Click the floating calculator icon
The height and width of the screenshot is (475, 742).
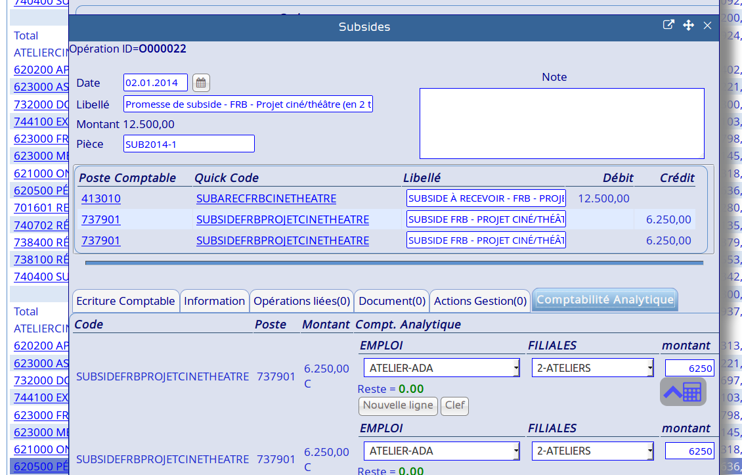tap(683, 392)
